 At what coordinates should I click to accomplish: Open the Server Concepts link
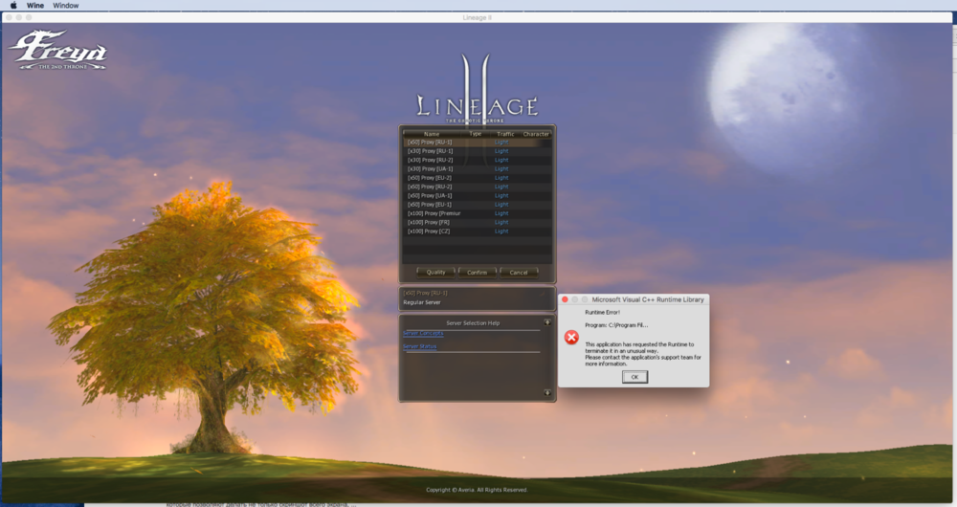pos(423,333)
